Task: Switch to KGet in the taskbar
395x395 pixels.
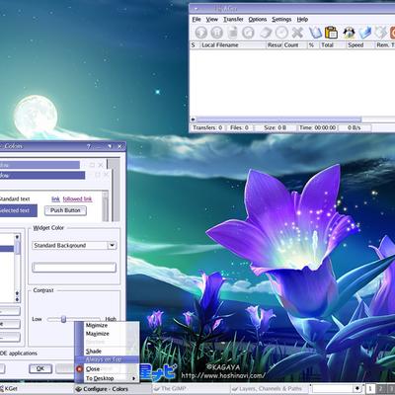Action: click(37, 389)
